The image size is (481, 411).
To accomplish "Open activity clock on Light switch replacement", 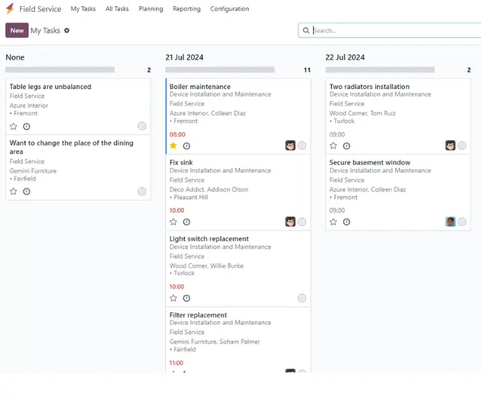I will 187,298.
